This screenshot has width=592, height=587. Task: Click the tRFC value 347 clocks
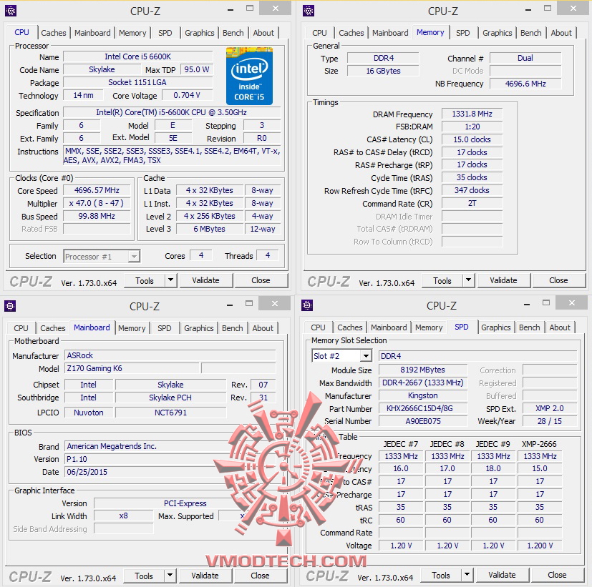(x=472, y=190)
